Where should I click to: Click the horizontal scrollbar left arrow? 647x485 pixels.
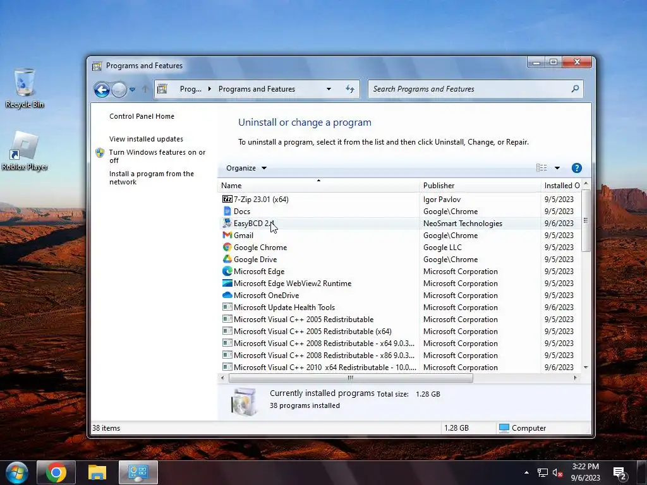pos(222,378)
